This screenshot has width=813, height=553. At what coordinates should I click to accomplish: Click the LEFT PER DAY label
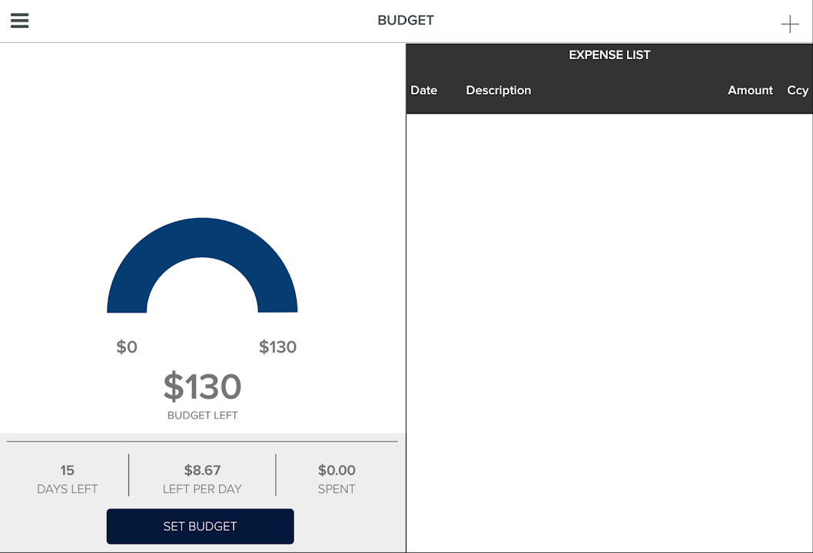[202, 489]
